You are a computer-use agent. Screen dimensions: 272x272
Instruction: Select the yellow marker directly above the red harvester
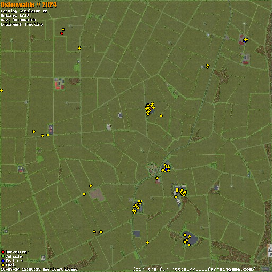click(x=63, y=29)
